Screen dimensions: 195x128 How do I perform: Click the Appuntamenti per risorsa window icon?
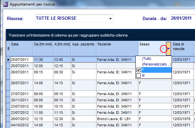pos(6,5)
